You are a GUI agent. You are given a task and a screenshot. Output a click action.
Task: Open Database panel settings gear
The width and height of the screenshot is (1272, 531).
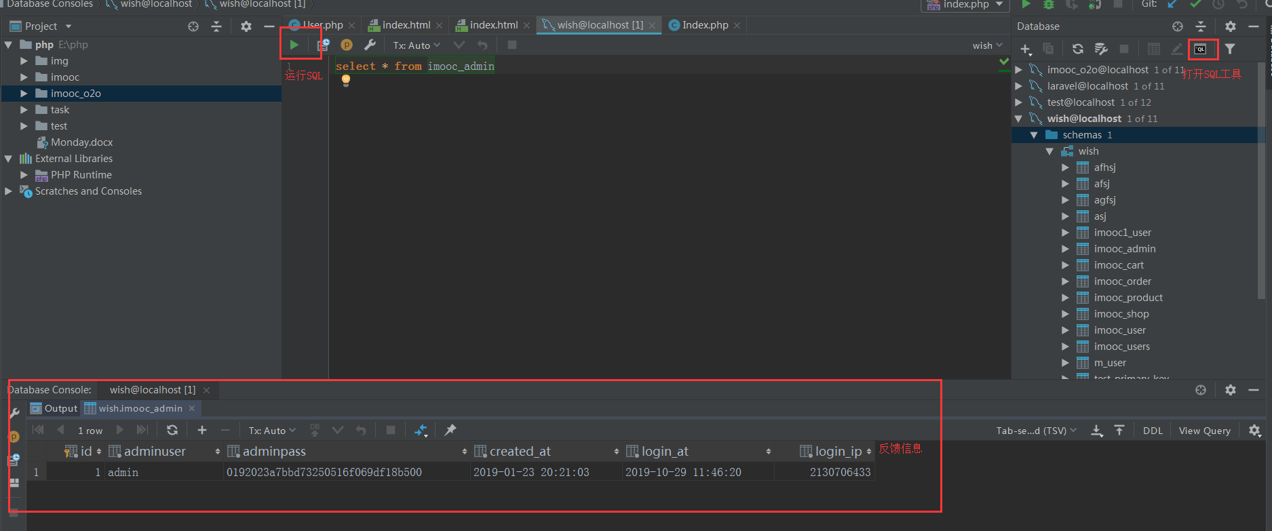coord(1231,26)
